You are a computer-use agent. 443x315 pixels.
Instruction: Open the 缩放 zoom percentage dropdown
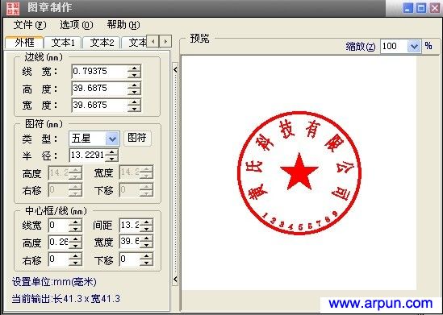pyautogui.click(x=414, y=46)
